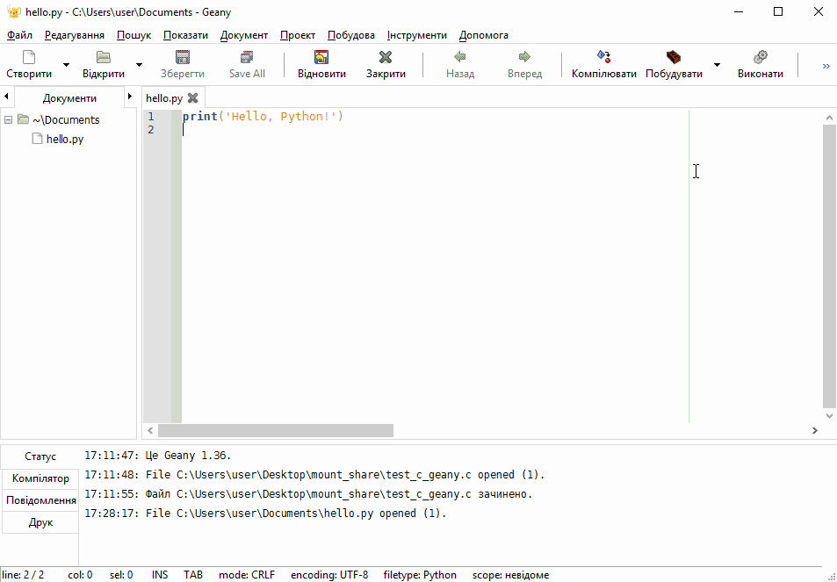Viewport: 837px width, 582px height.
Task: Switch to the hello.py editor tab
Action: coord(164,98)
